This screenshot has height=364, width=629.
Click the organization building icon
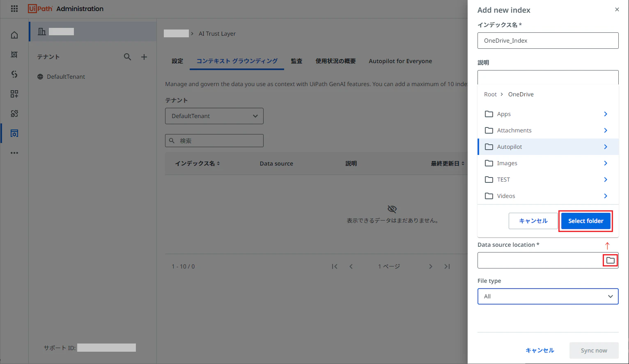coord(41,32)
